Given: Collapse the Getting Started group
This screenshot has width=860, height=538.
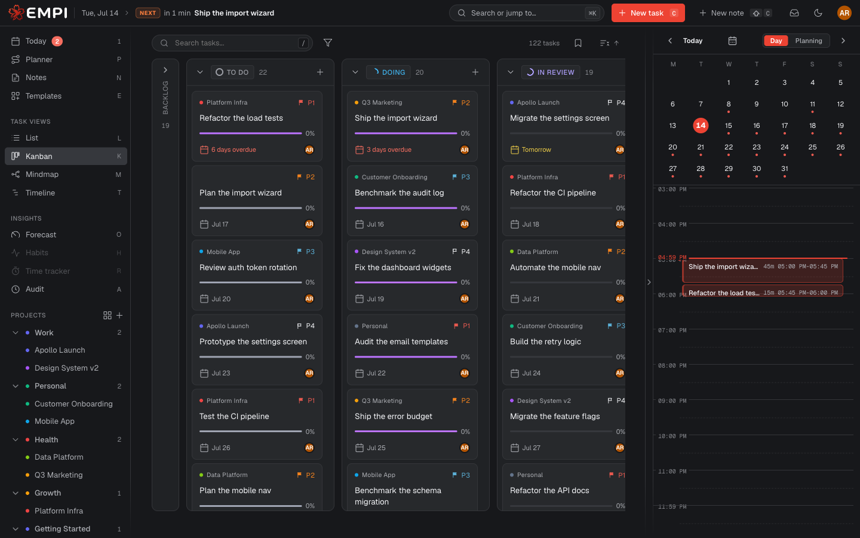Looking at the screenshot, I should tap(16, 529).
